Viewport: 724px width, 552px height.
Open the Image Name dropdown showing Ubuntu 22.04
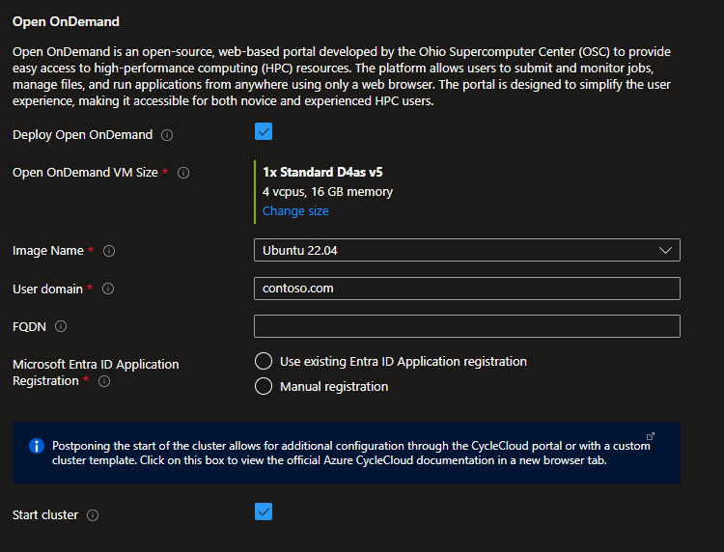pyautogui.click(x=454, y=250)
